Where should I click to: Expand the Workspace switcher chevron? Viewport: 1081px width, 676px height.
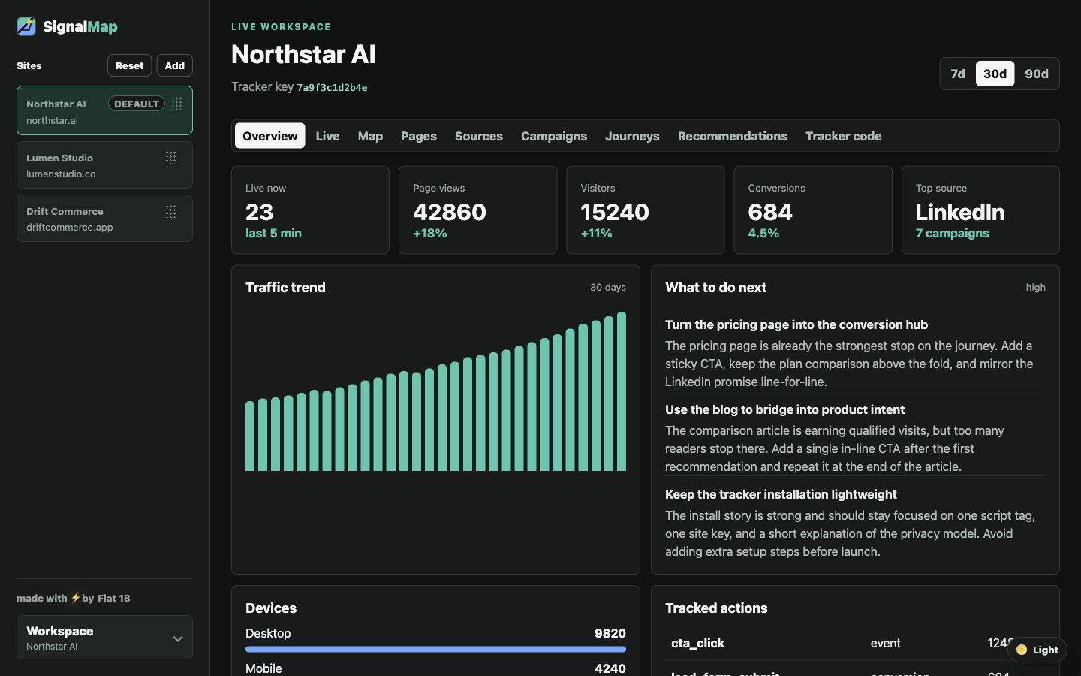178,638
